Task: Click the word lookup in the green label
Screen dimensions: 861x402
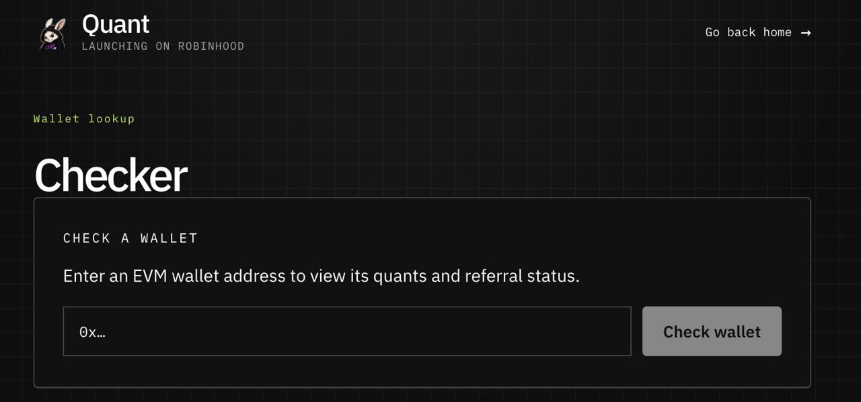Action: tap(112, 119)
